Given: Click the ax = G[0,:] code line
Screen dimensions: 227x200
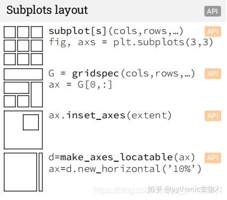Looking at the screenshot, I should (x=80, y=85).
